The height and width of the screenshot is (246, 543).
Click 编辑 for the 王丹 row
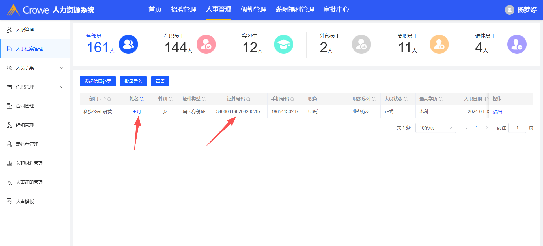coord(498,112)
